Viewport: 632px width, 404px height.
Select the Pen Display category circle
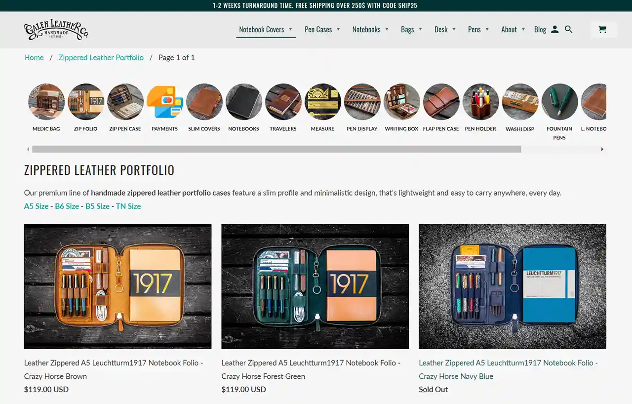click(362, 102)
